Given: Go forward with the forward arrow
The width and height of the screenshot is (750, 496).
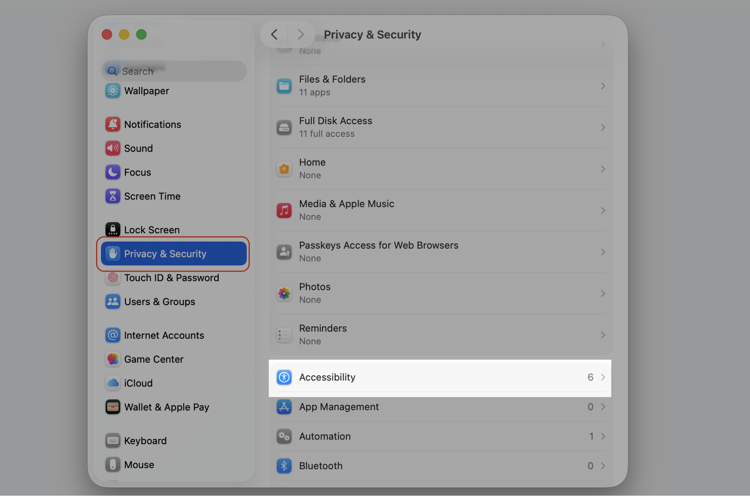Looking at the screenshot, I should [x=301, y=35].
